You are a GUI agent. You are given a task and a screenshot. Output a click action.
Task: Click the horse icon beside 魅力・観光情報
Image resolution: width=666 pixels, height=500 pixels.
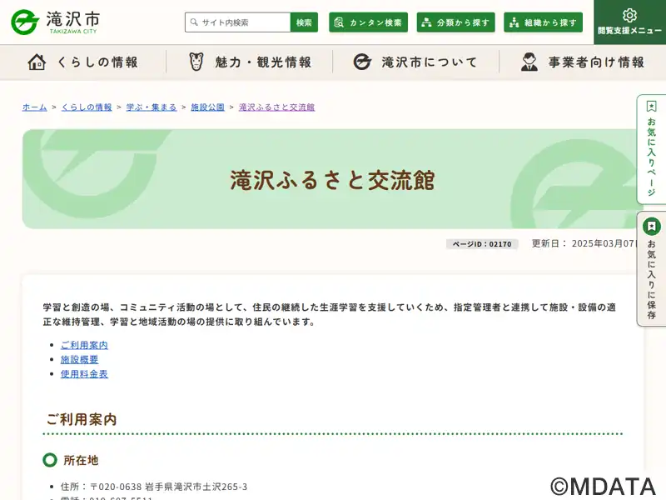(196, 62)
